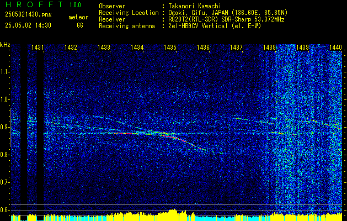Click frequency axis label 0.7
Image resolution: width=347 pixels, height=221 pixels.
click(x=4, y=182)
